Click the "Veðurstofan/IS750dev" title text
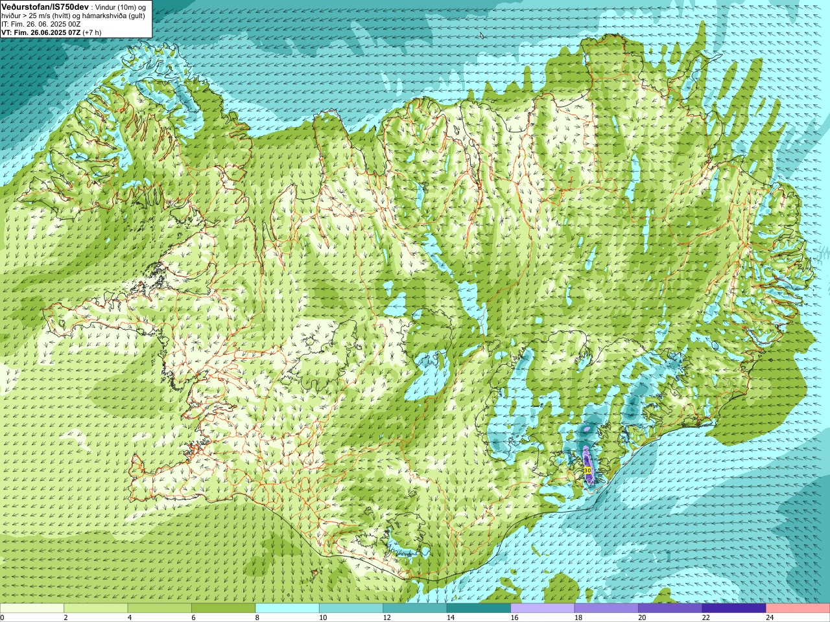Screen dimensions: 830x622 45,6
